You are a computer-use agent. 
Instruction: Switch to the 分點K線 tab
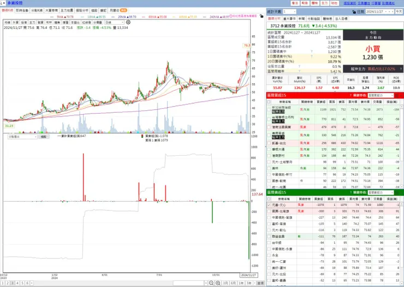[37, 10]
